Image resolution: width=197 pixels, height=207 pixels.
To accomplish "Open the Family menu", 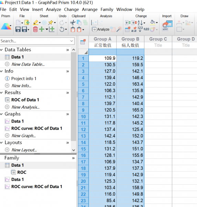I will click(x=107, y=10).
